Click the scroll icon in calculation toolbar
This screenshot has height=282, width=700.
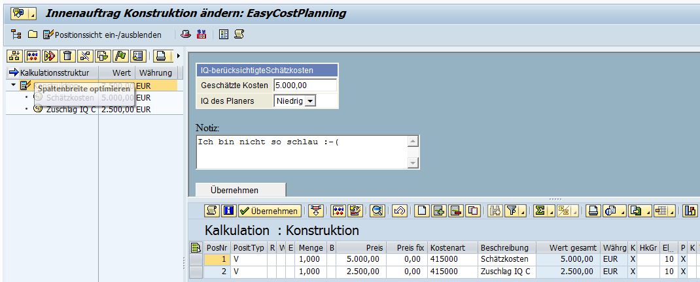(x=212, y=211)
